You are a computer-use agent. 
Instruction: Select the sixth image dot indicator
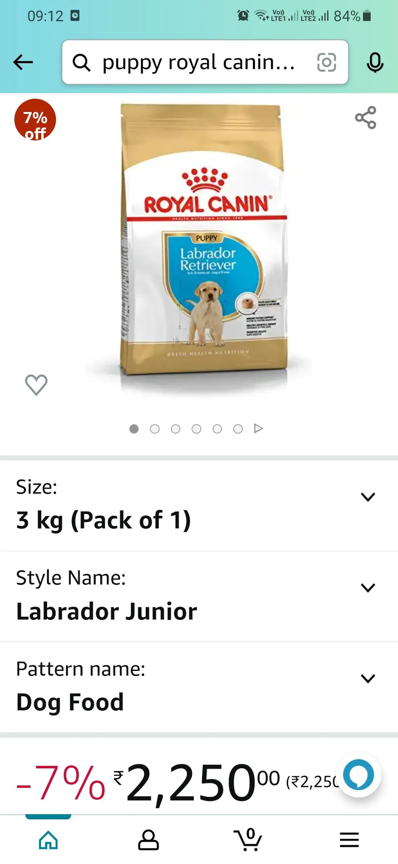pyautogui.click(x=238, y=429)
